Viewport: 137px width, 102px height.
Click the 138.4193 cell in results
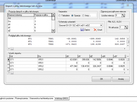tap(84, 66)
